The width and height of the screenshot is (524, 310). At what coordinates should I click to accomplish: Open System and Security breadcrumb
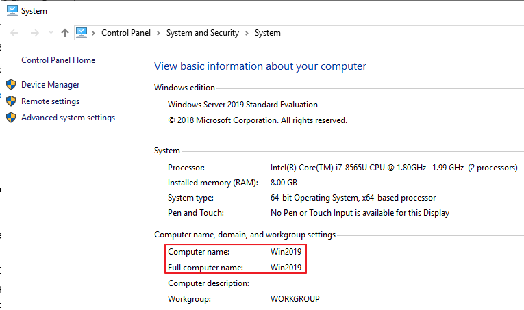click(203, 33)
